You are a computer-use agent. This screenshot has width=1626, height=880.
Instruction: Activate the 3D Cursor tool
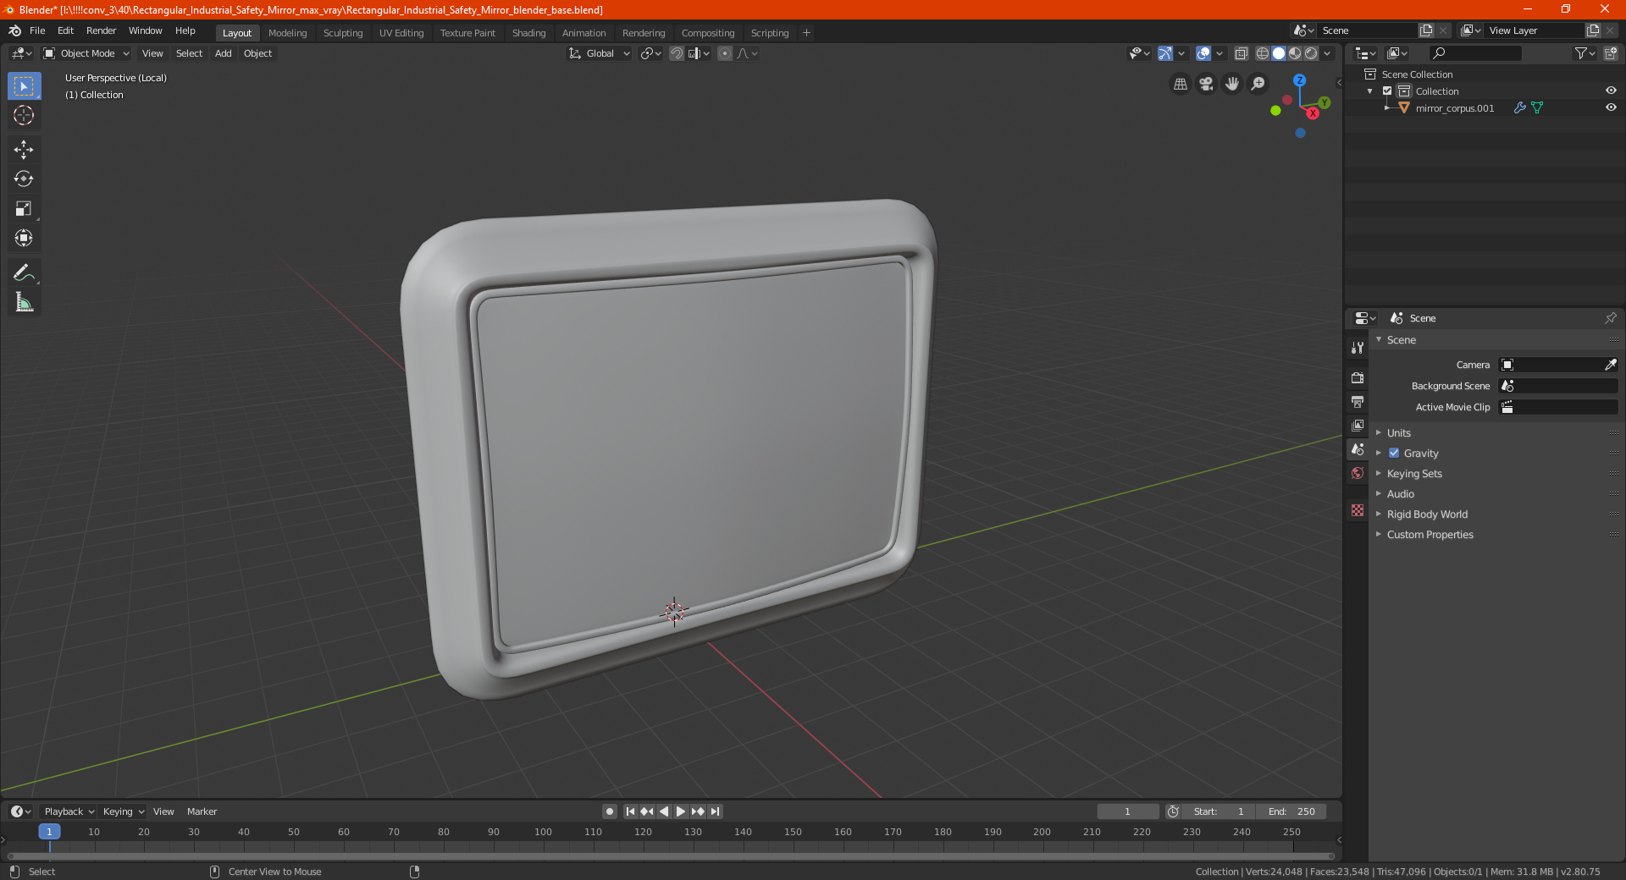[x=24, y=115]
